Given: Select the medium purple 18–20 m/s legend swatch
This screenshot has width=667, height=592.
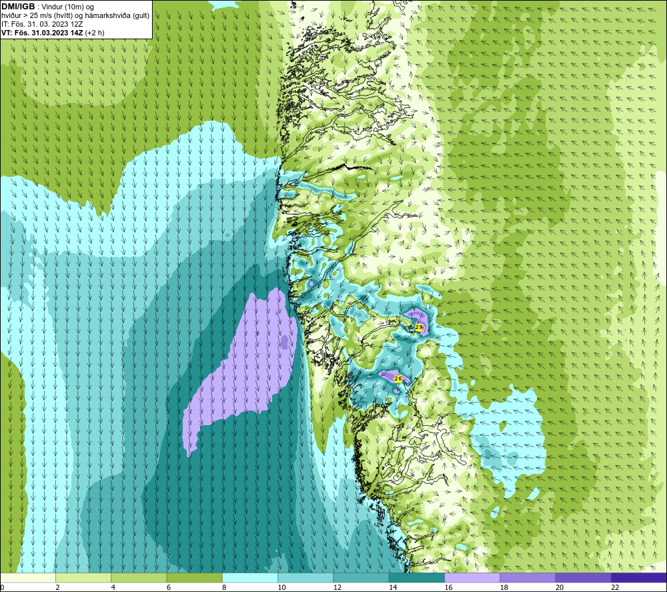Looking at the screenshot, I should (528, 578).
